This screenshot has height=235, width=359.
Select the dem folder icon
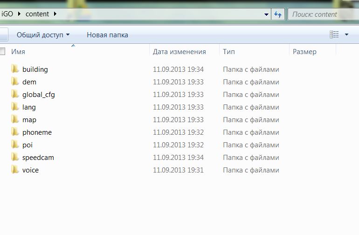click(15, 82)
